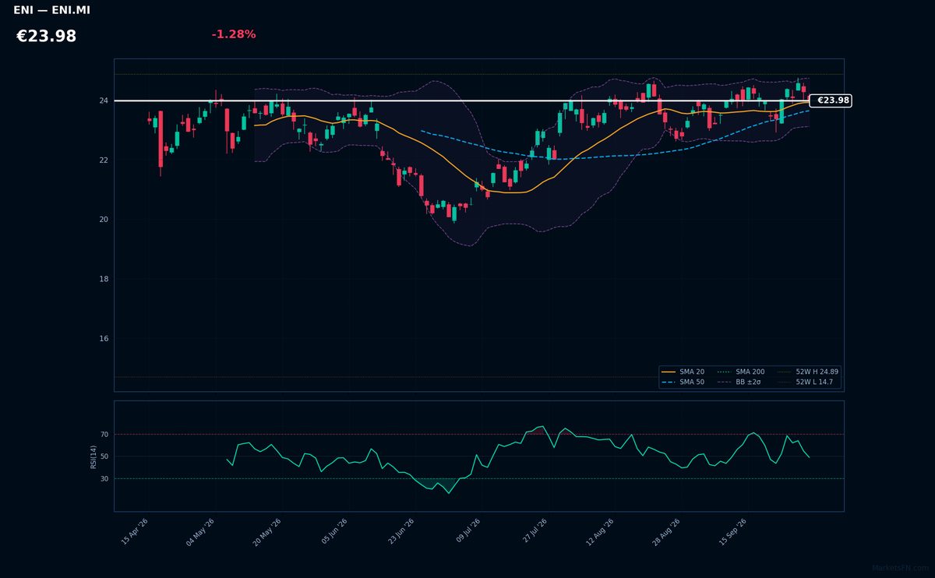
Task: Click the RSI 70 overbought level label
Action: 104,435
